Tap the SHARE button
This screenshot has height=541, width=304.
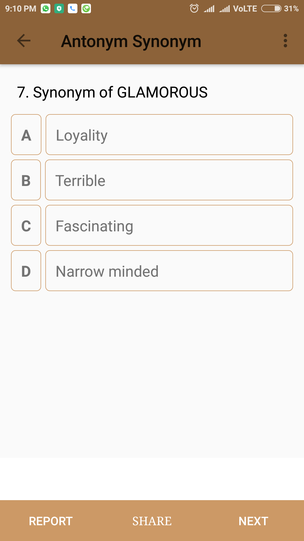152,521
